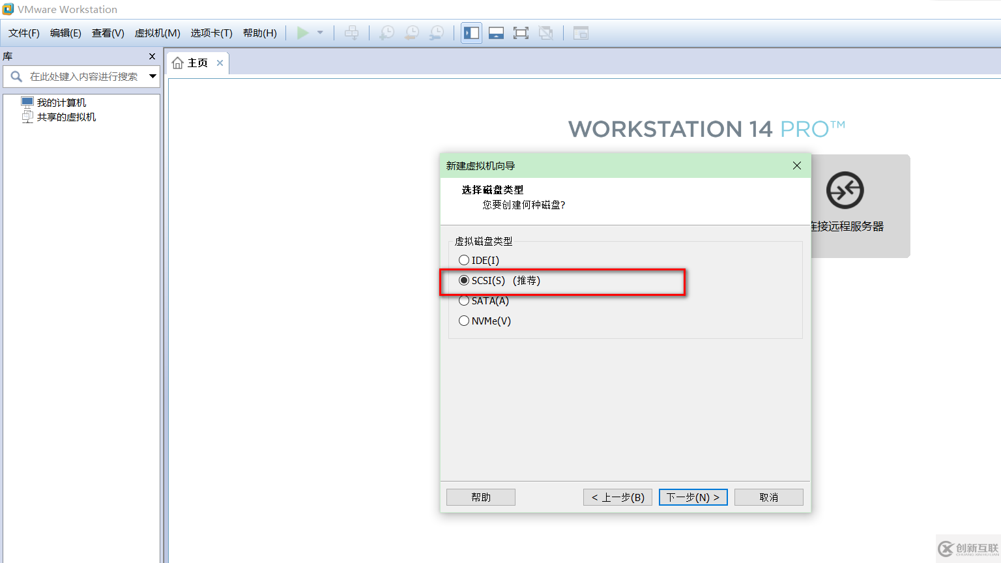The width and height of the screenshot is (1001, 563).
Task: Enter full screen mode icon
Action: [521, 33]
